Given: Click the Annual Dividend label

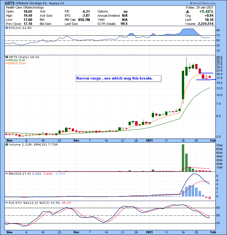Looking at the screenshot, I should coord(109,16).
